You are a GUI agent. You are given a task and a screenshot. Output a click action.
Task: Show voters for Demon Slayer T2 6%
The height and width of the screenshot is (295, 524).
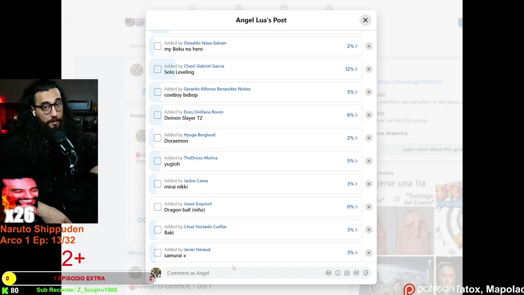tap(352, 115)
